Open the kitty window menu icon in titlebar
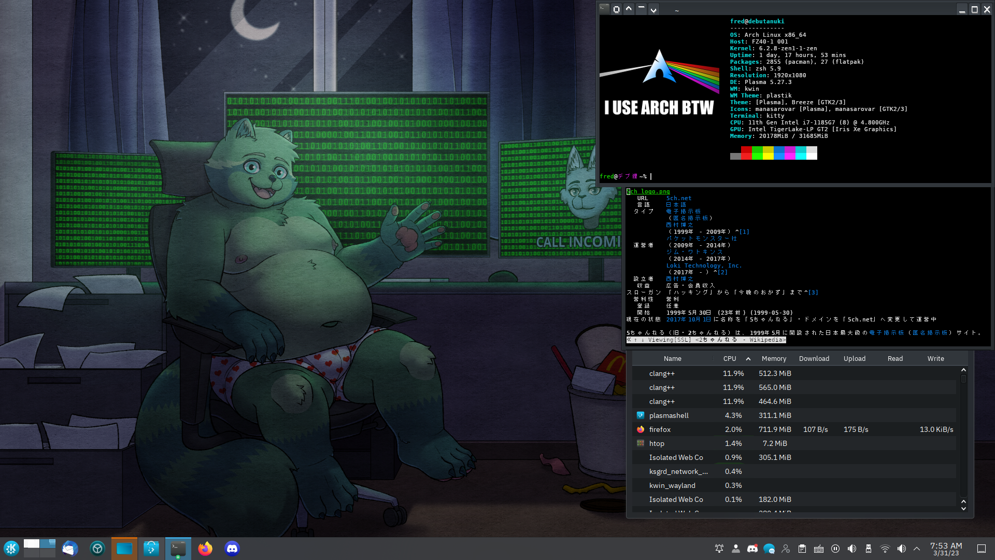 [604, 9]
